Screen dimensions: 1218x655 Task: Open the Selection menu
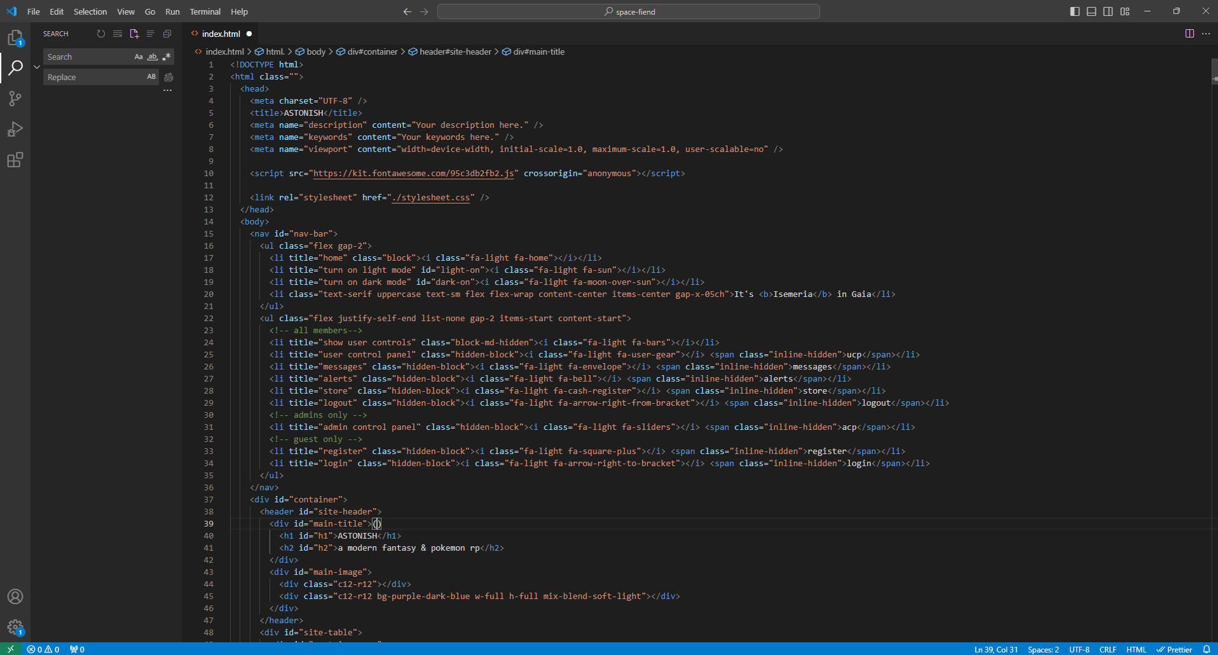[90, 11]
